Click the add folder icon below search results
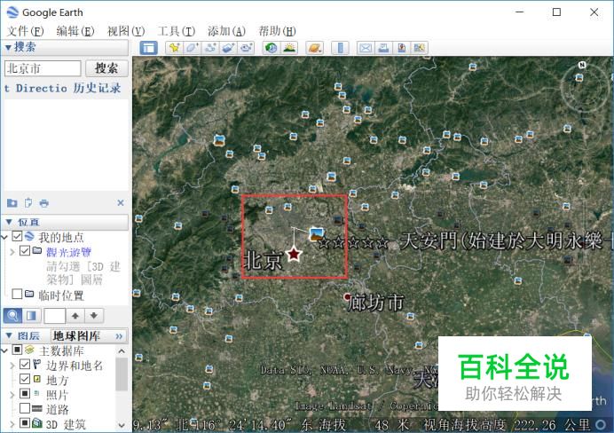Screen dimensions: 614x433 [12, 203]
